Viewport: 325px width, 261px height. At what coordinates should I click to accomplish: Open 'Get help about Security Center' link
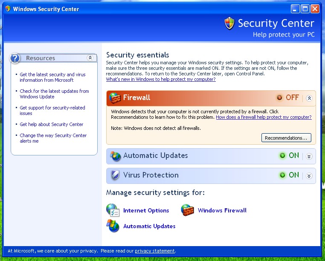[52, 124]
